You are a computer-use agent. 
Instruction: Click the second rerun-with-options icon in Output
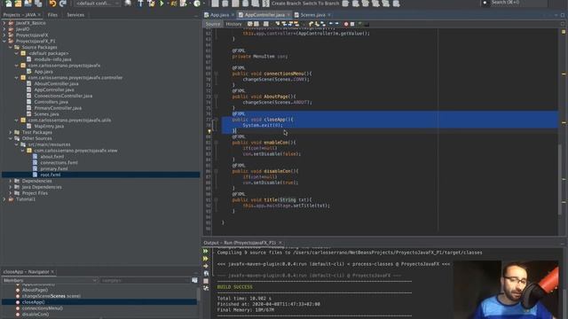pyautogui.click(x=206, y=259)
